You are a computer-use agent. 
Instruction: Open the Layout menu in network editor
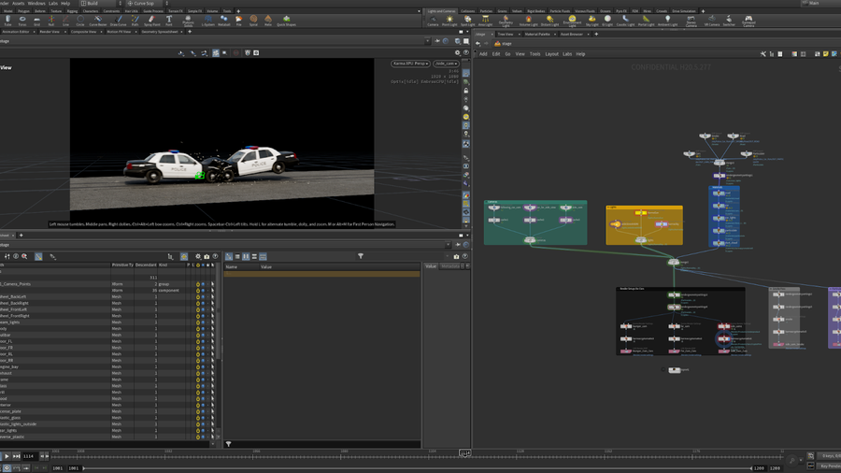[x=551, y=54]
